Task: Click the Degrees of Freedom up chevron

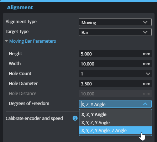Action: [x=145, y=104]
